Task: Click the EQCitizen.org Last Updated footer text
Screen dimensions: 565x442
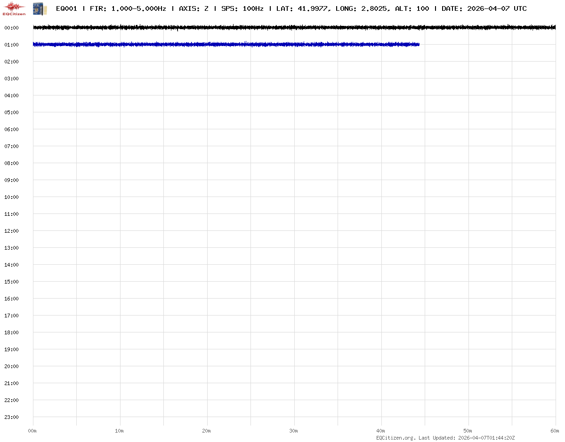Action: (x=445, y=438)
